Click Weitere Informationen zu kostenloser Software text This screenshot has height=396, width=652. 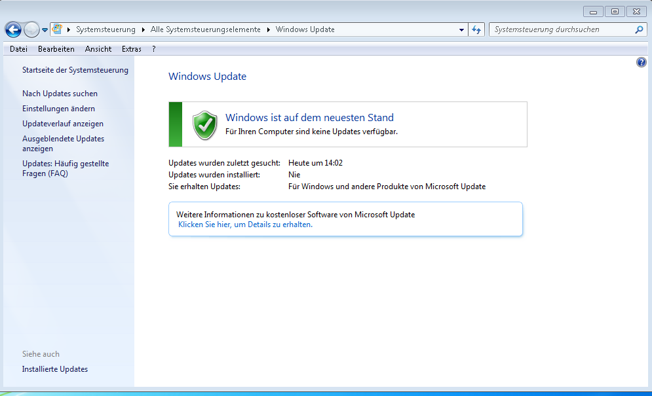point(296,215)
